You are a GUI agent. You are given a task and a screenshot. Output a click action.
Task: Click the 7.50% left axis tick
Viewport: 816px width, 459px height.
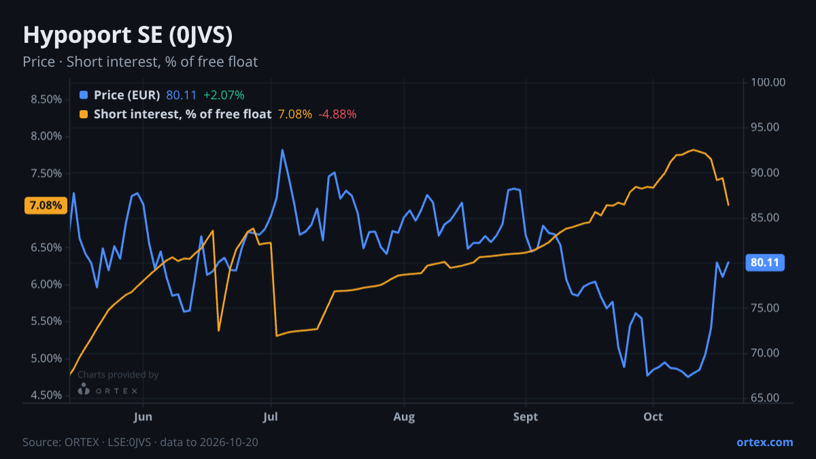[47, 173]
